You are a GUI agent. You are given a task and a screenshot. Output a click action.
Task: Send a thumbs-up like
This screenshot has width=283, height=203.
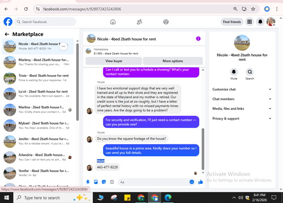pos(200,182)
